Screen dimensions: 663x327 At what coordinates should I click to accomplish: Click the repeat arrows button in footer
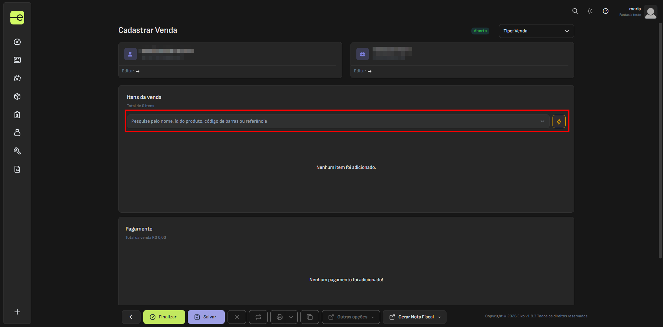[x=258, y=317]
